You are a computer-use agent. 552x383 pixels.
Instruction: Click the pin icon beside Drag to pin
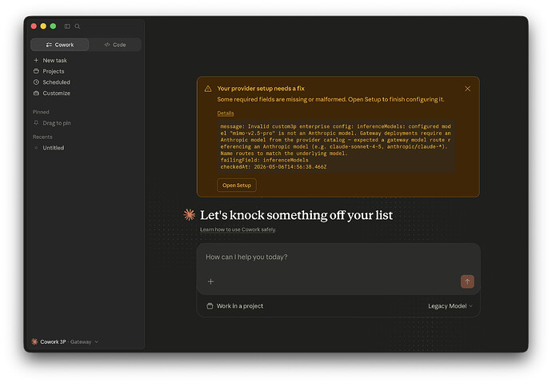36,123
